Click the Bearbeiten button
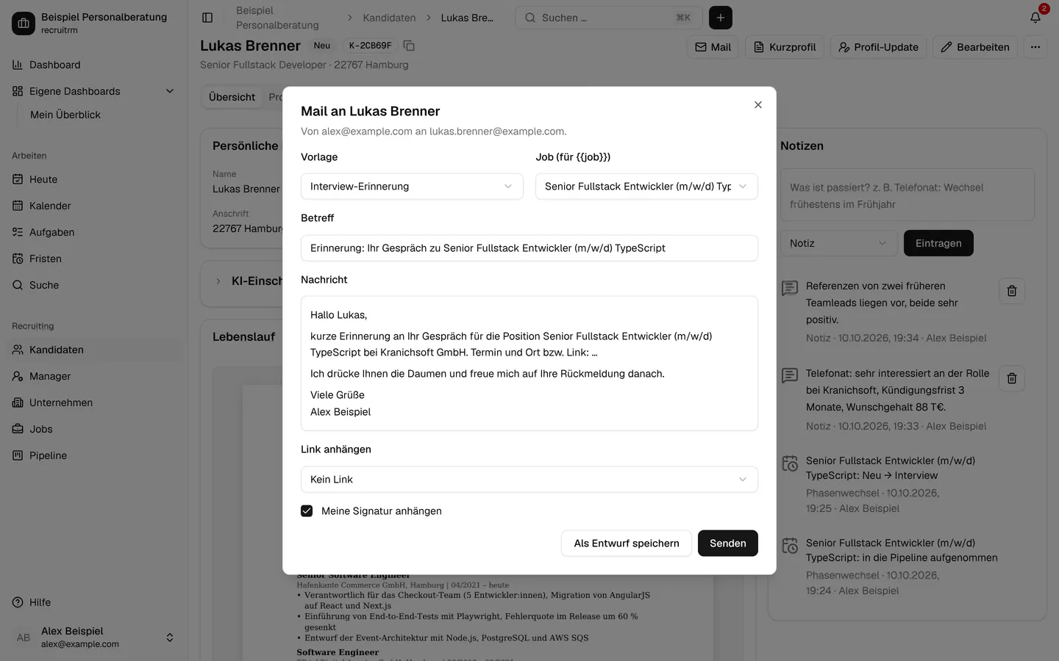 (975, 47)
